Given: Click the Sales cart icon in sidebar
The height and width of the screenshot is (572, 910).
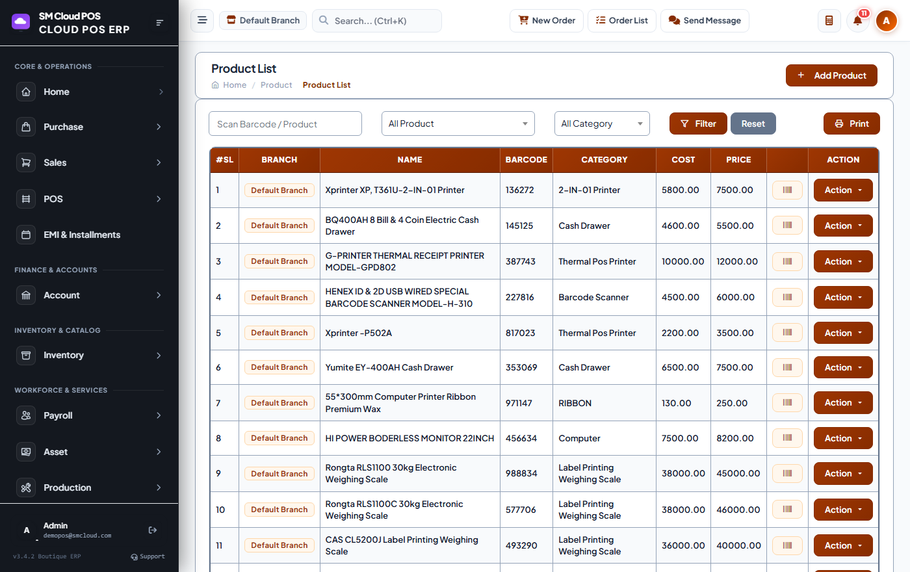Looking at the screenshot, I should click(x=26, y=162).
